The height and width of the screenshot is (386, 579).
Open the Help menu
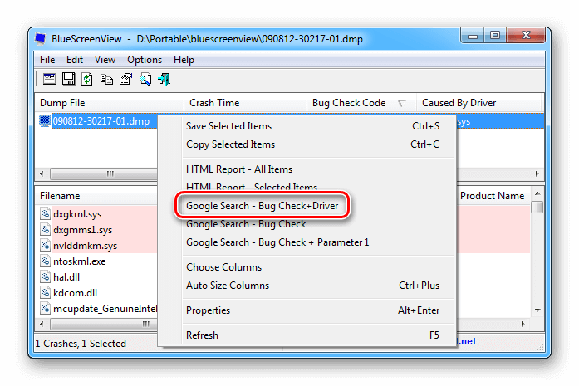point(184,60)
